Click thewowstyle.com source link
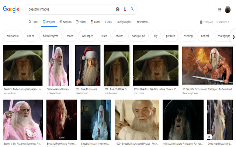 (190, 93)
